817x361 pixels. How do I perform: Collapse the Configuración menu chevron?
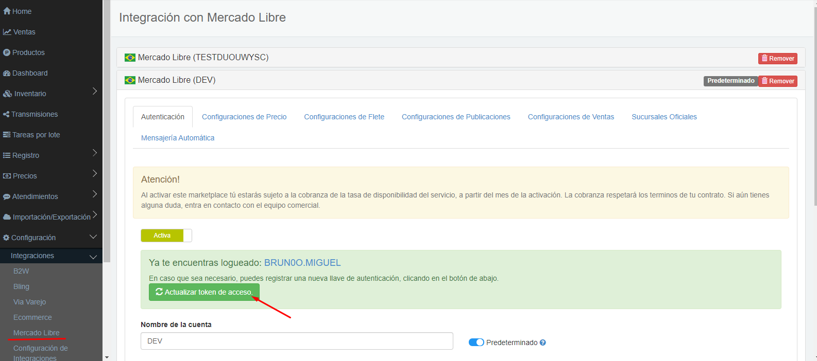93,237
